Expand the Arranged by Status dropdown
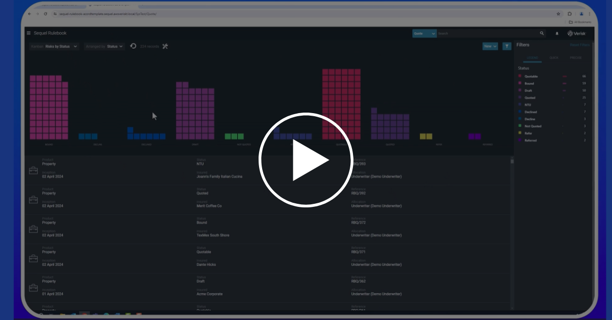The image size is (612, 320). point(105,46)
